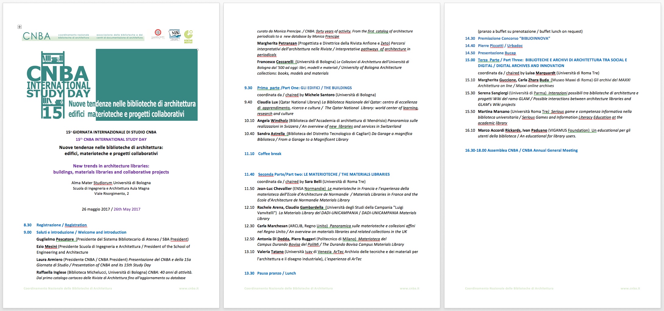The width and height of the screenshot is (664, 311).
Task: Click 'Assemblea CNBA / CNBA Annual General Meeting'
Action: point(532,150)
